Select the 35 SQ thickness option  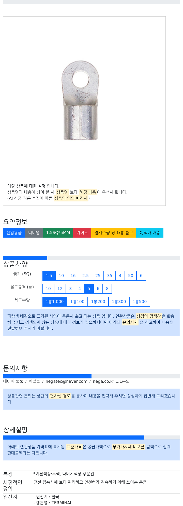[x=110, y=276]
